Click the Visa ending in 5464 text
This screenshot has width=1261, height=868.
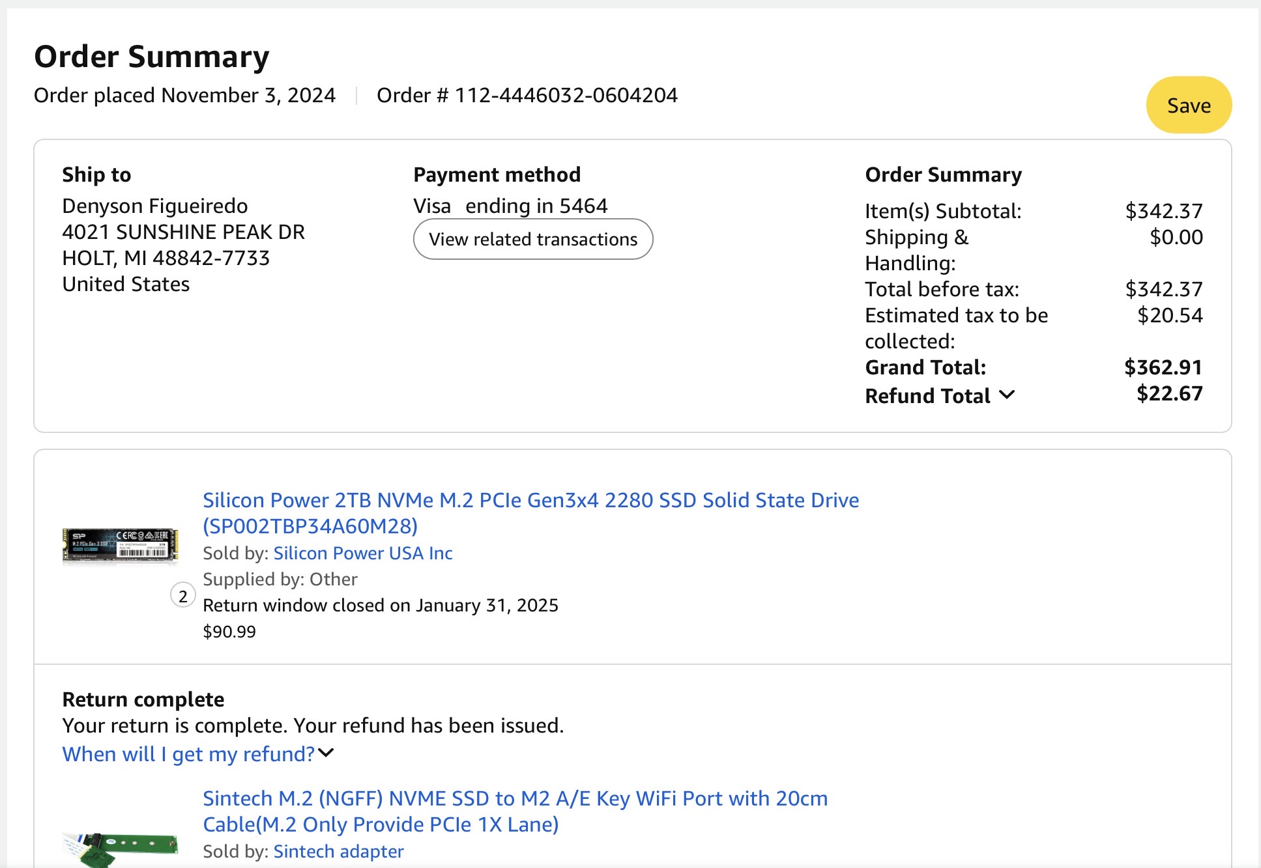(510, 206)
